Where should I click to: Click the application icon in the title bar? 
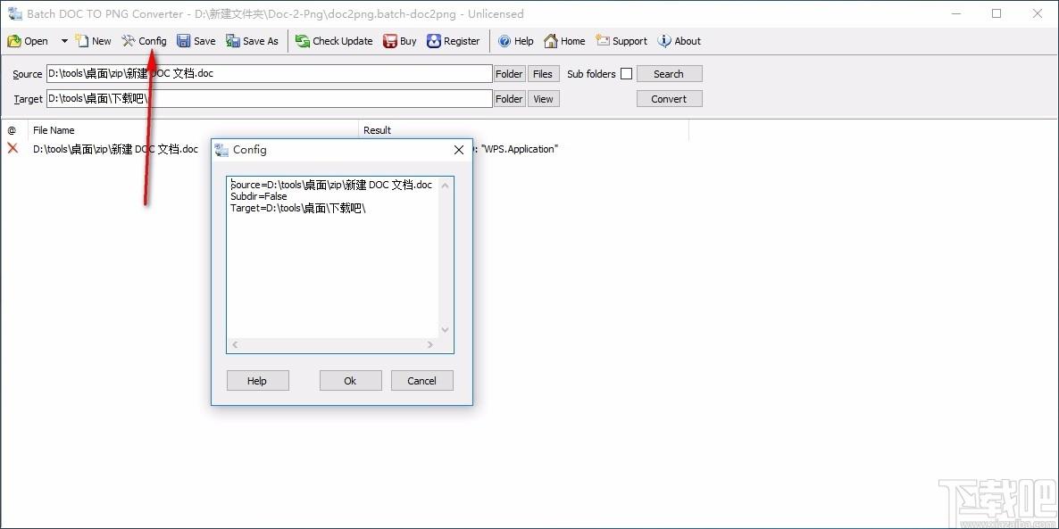pos(13,13)
